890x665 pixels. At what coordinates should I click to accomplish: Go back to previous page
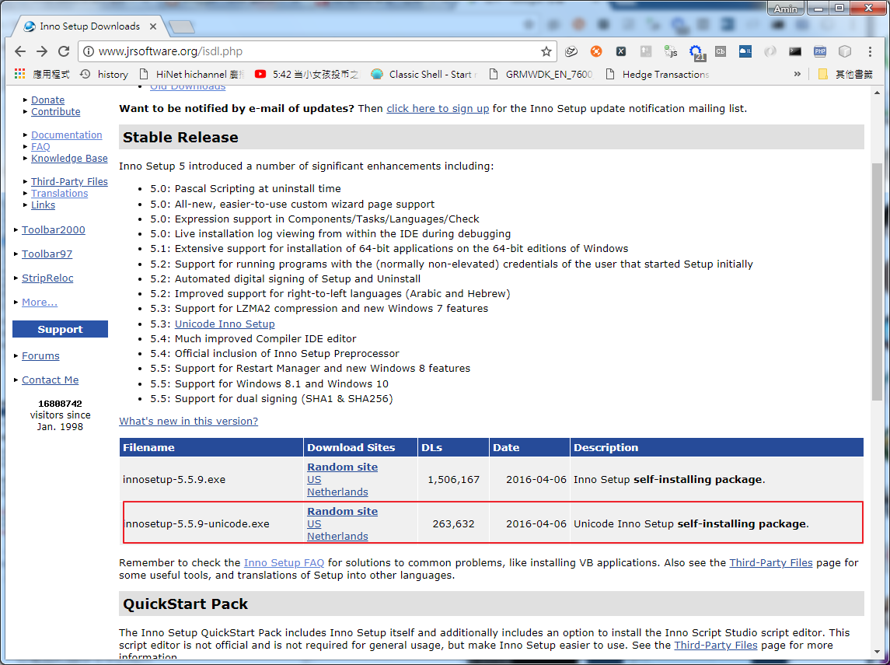(x=20, y=51)
